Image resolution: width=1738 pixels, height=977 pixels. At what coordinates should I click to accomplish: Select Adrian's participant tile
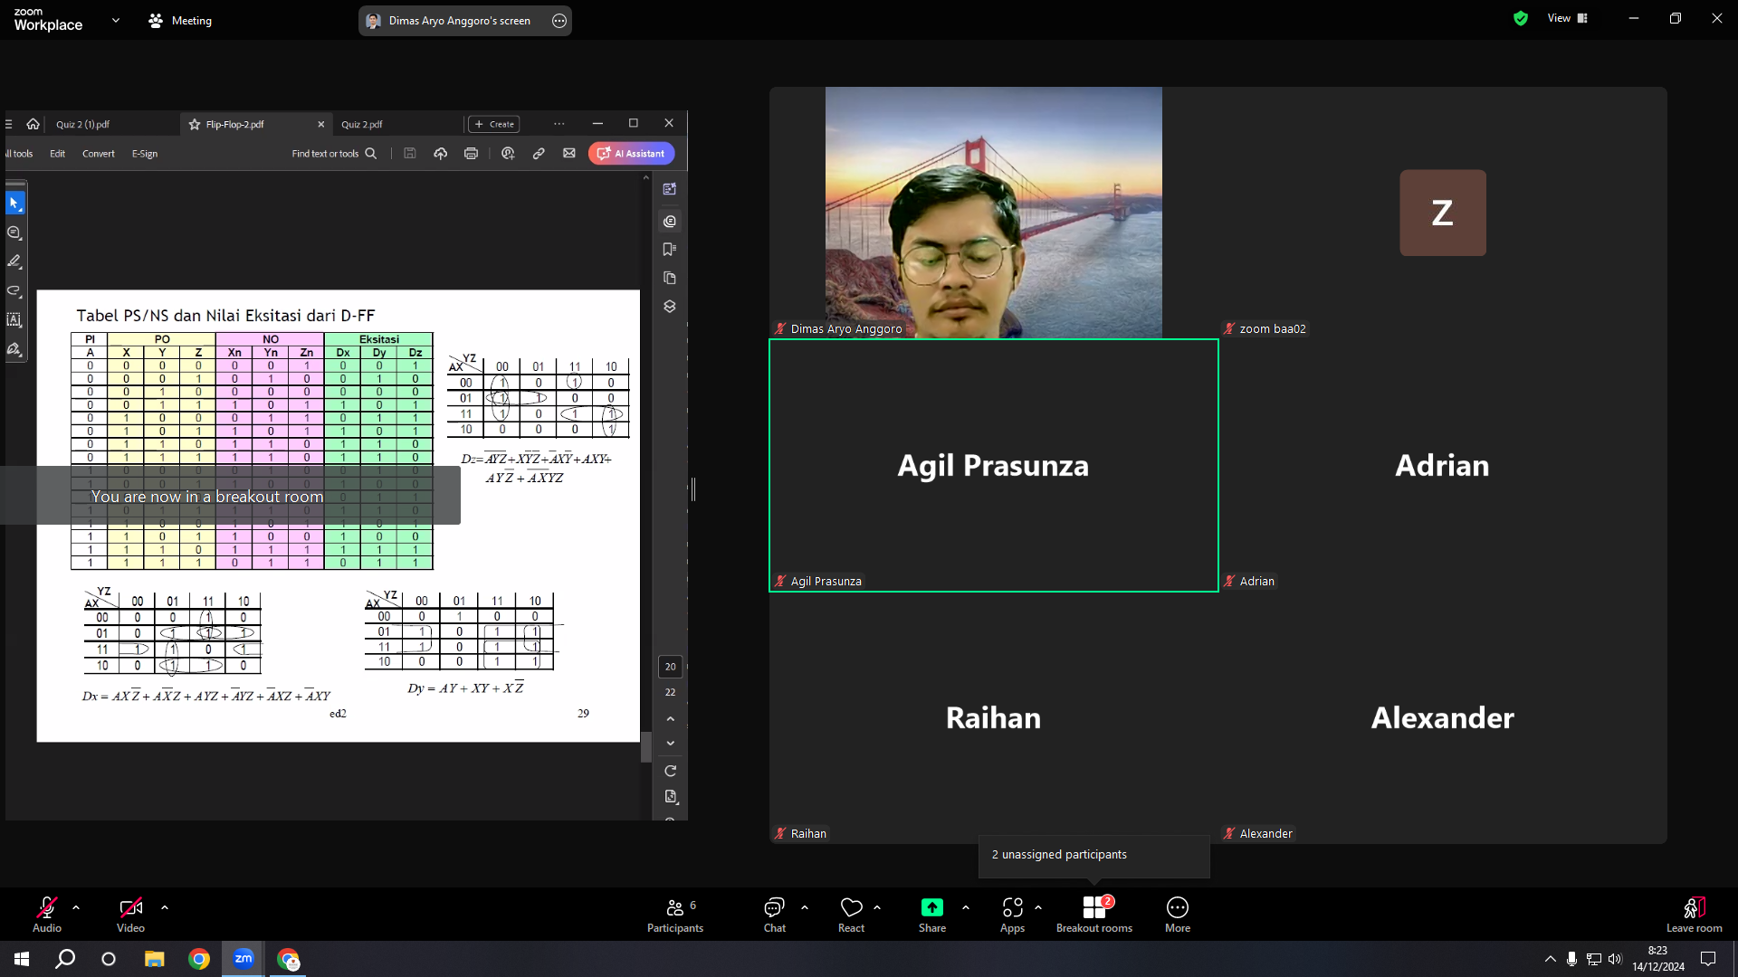(x=1443, y=466)
